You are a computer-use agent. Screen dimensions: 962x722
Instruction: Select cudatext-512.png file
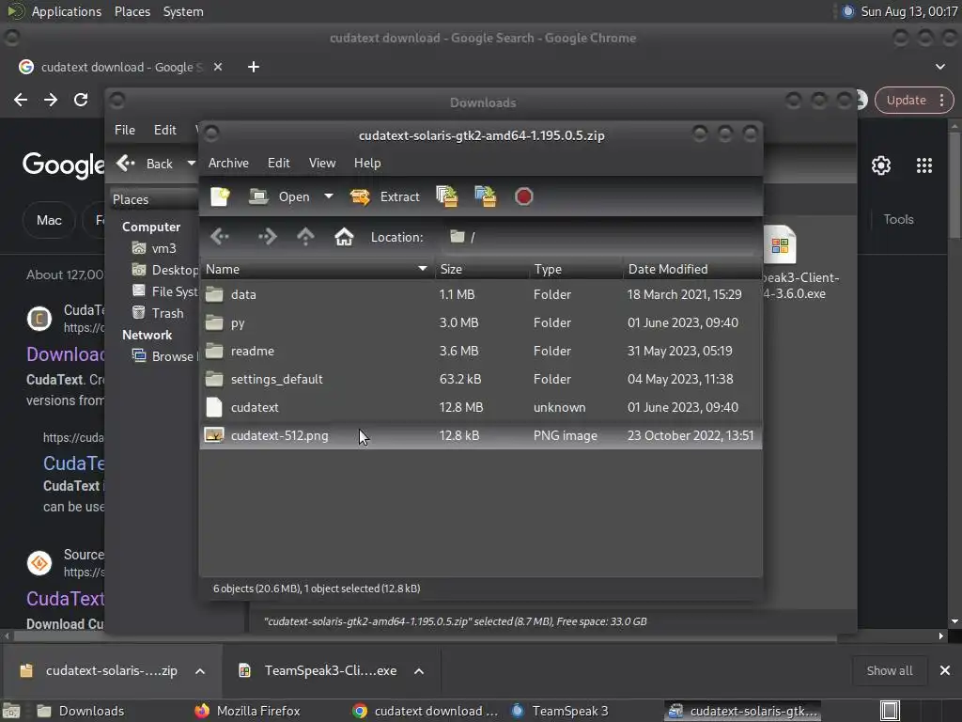[481, 436]
